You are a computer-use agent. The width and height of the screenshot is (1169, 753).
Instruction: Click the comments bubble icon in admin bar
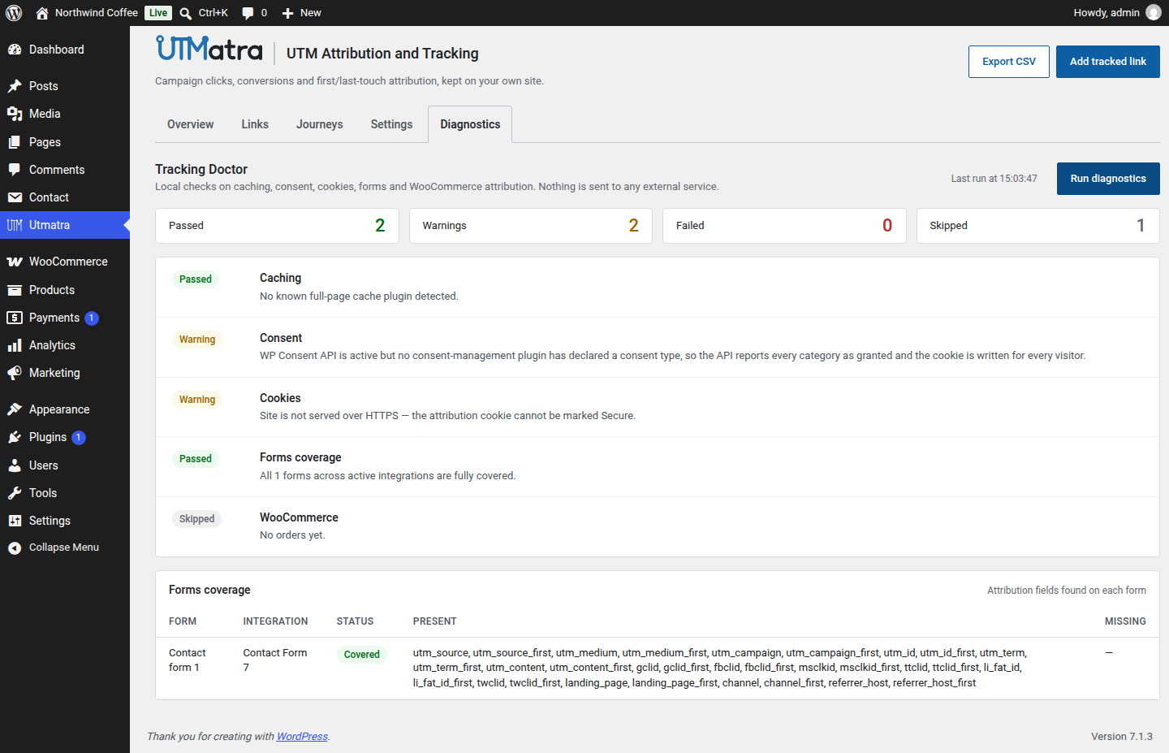pyautogui.click(x=248, y=13)
